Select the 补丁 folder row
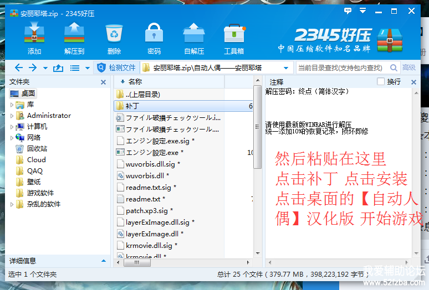This screenshot has width=429, height=290. point(183,106)
